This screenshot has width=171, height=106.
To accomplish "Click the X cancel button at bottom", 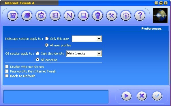I will tap(142, 96).
